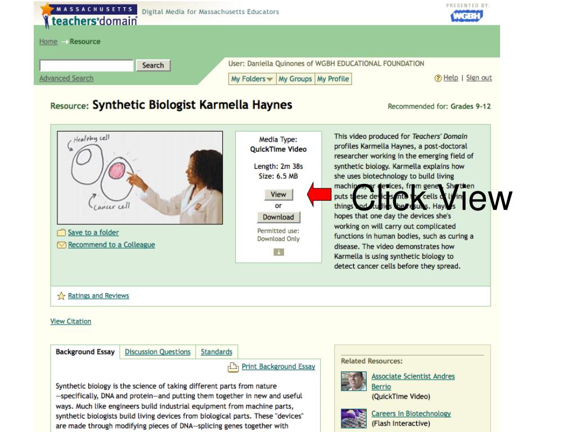Click the WGBH logo
576x432 pixels.
(466, 16)
